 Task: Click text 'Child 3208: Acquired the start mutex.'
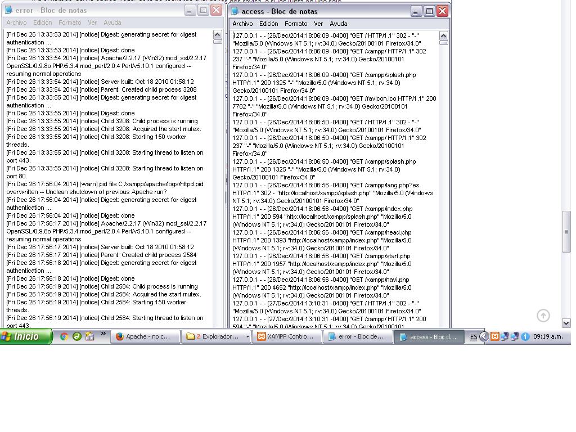coord(151,129)
